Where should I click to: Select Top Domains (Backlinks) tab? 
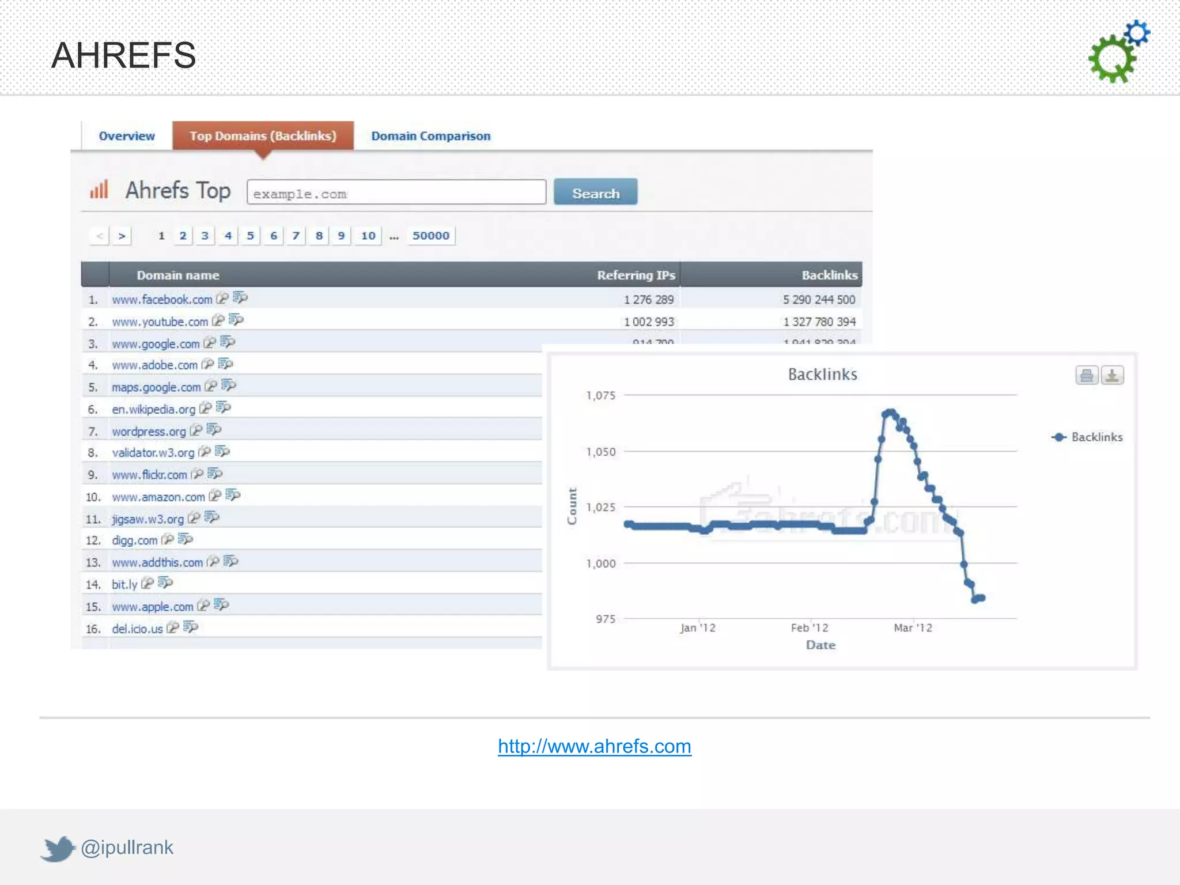pyautogui.click(x=263, y=136)
